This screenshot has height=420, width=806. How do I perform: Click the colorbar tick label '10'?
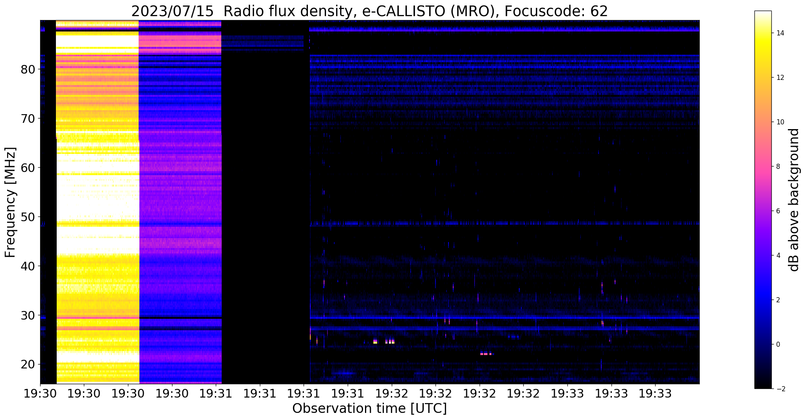pyautogui.click(x=780, y=122)
